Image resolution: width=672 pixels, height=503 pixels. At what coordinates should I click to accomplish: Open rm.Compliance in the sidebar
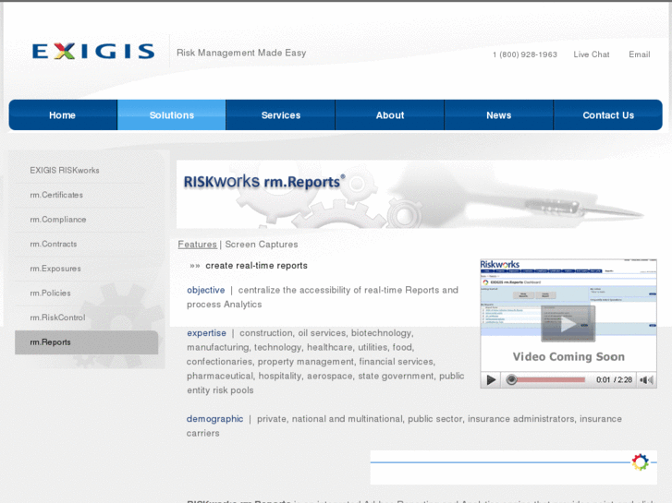58,219
